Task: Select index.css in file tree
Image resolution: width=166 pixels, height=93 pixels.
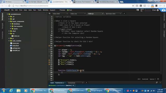Action: 17,36
